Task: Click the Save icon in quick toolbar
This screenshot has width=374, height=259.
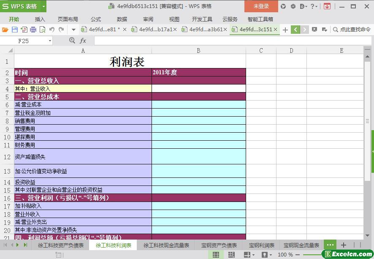Action: [14, 30]
